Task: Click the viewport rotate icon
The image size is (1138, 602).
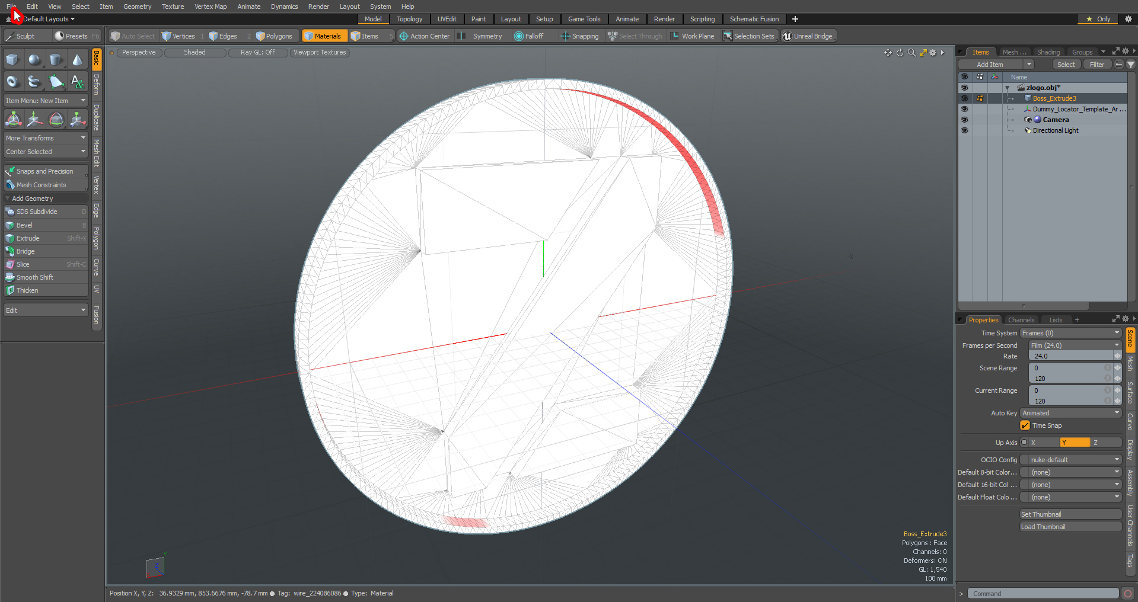Action: (x=900, y=53)
